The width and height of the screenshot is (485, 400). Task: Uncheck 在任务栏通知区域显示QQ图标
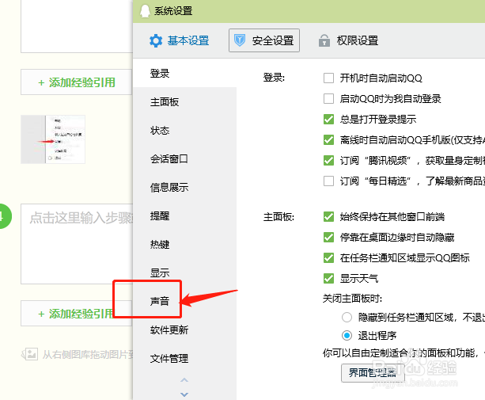pyautogui.click(x=328, y=258)
